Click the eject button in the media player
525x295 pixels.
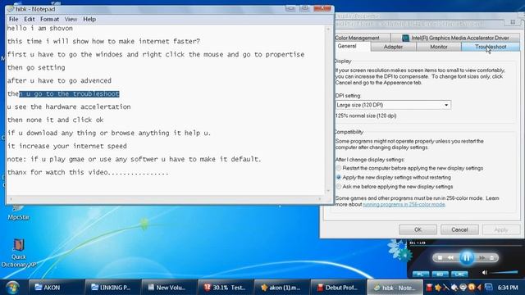point(492,257)
